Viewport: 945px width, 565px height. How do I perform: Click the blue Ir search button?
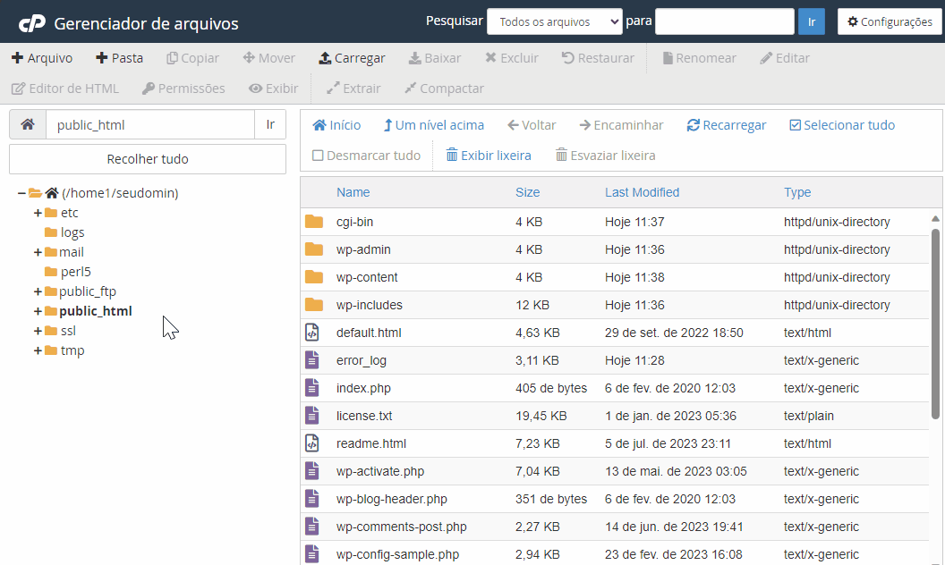click(811, 21)
